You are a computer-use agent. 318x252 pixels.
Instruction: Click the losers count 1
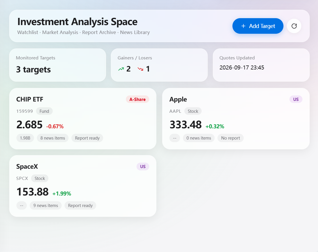click(148, 69)
